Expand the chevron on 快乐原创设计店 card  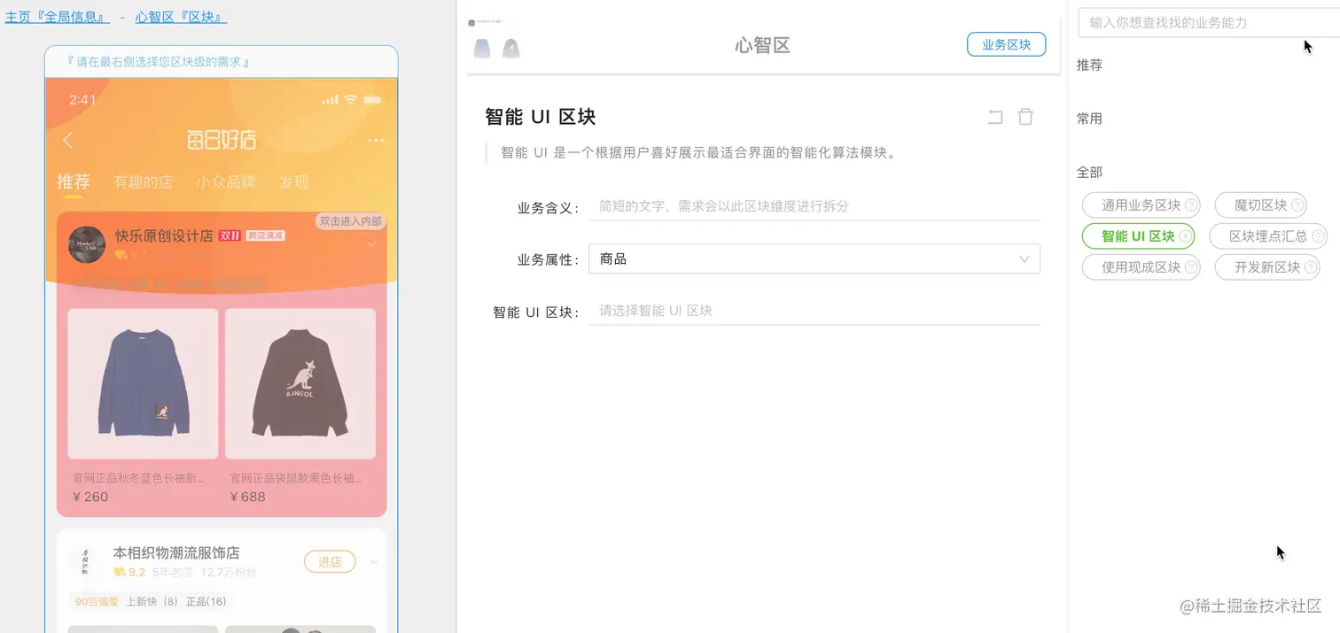(371, 244)
